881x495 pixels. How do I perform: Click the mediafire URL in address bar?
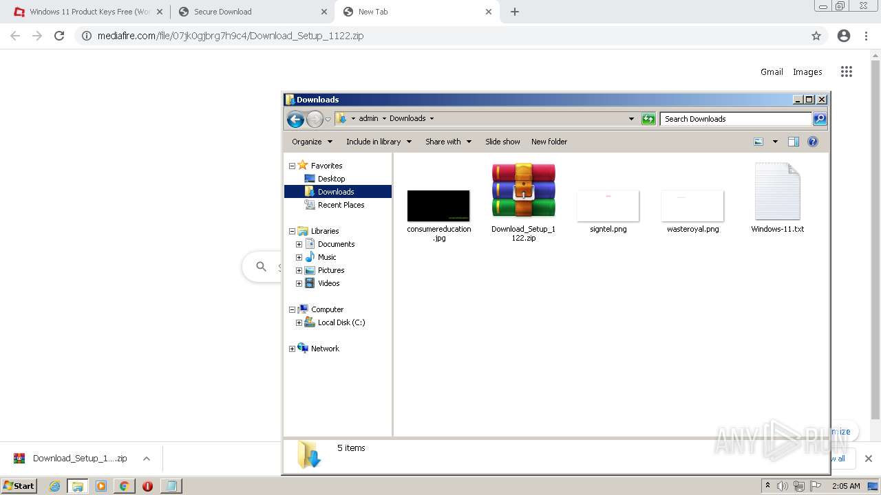(231, 36)
